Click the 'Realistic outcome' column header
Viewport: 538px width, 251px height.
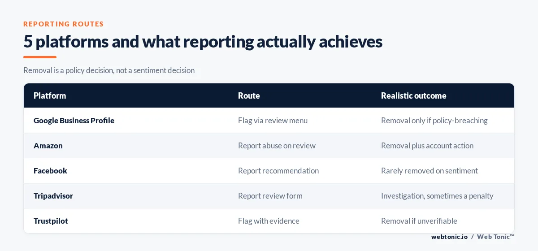pos(413,95)
